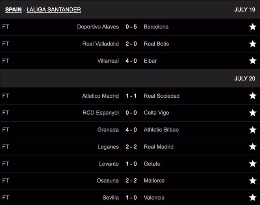
Task: Open the 1 - 0 Levante vs Getafe score
Action: [x=131, y=164]
